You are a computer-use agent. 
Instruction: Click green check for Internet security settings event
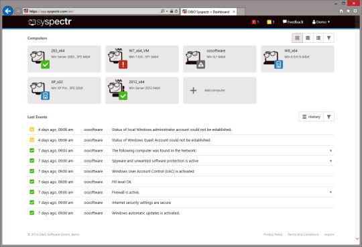click(x=32, y=203)
